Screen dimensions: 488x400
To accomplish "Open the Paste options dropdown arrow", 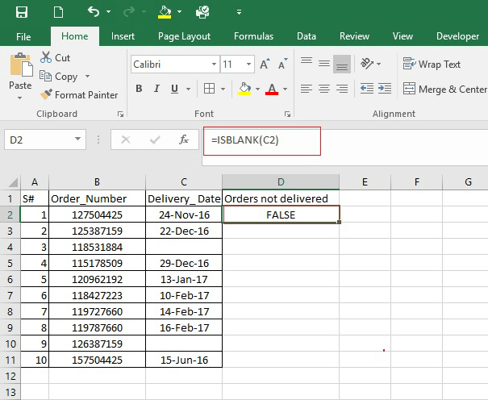I will point(19,98).
